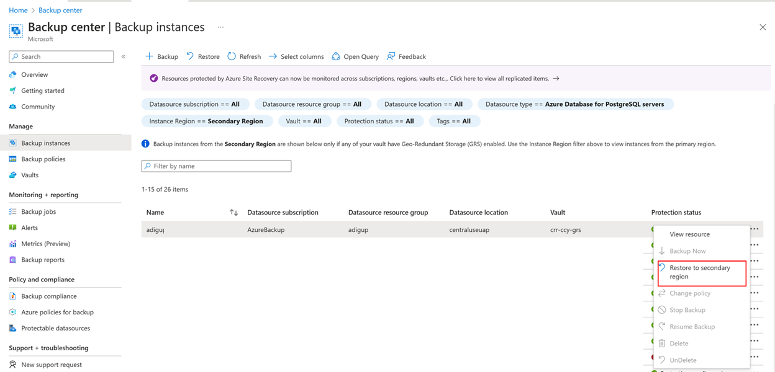Change the Instance Region filter
775x372 pixels.
(207, 121)
